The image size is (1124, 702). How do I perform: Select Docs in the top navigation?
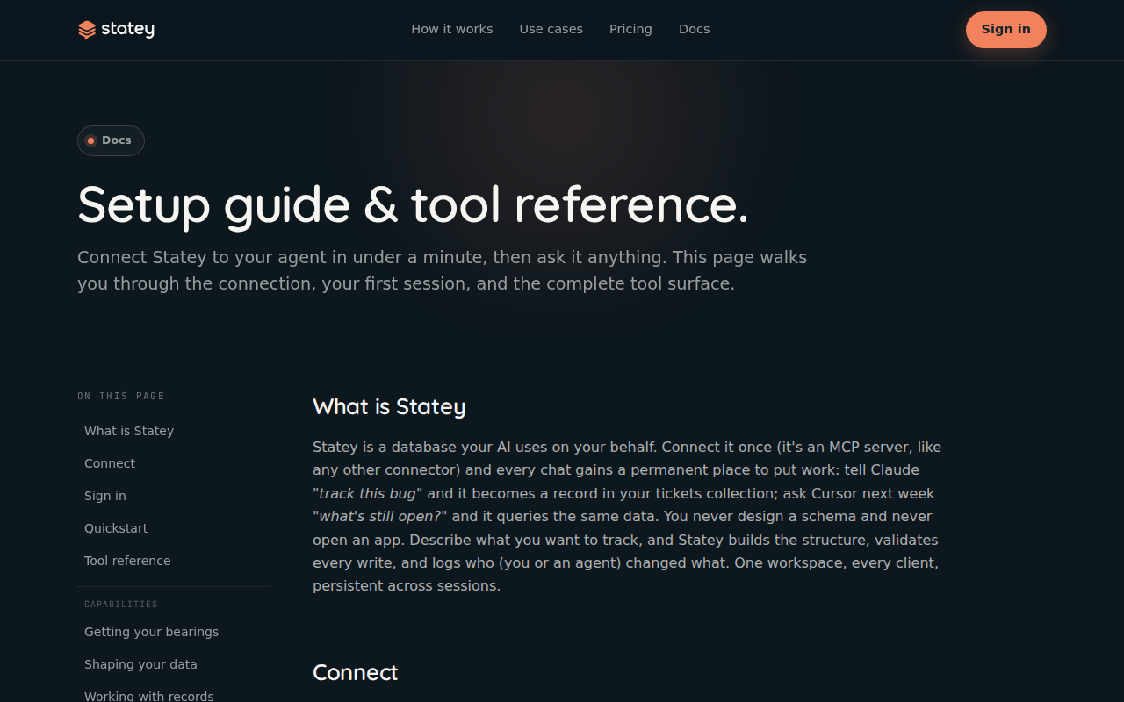pos(694,29)
